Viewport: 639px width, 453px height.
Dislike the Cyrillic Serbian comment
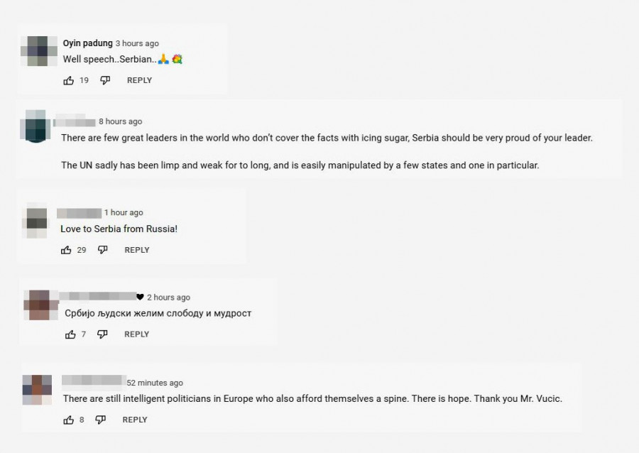[x=103, y=334]
